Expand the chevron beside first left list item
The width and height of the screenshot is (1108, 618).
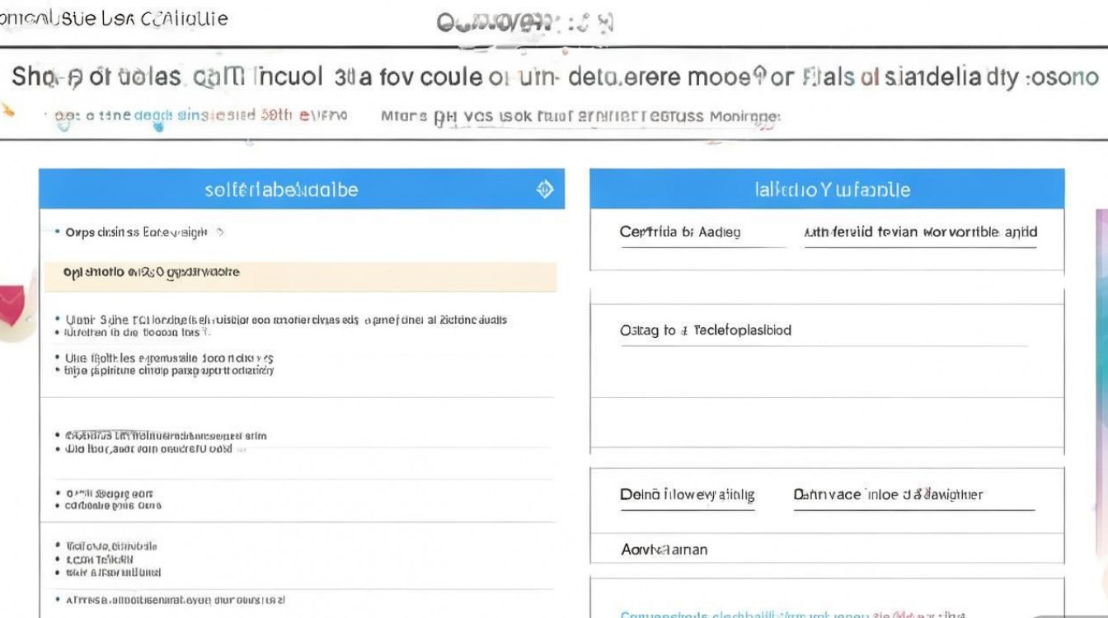point(220,232)
